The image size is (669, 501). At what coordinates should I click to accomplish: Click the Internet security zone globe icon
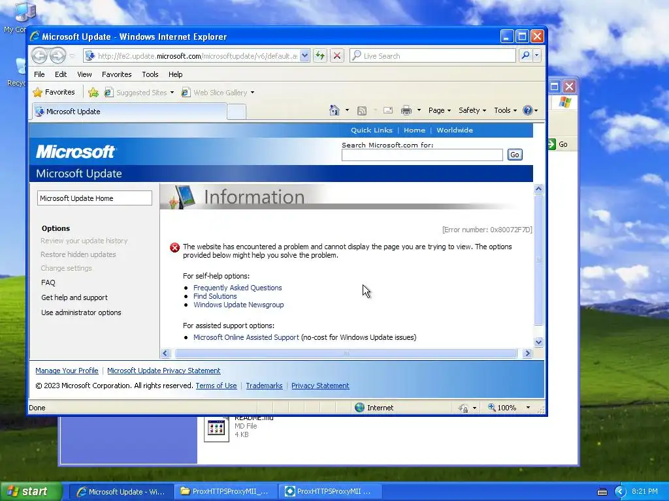360,408
